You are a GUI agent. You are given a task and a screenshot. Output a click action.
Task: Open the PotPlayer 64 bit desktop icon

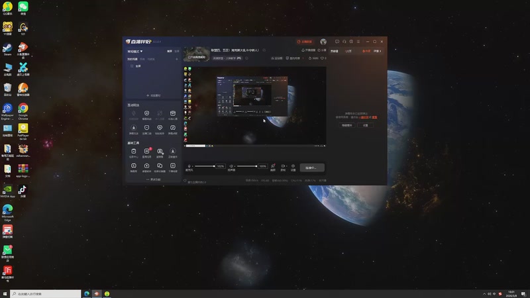pos(23,131)
